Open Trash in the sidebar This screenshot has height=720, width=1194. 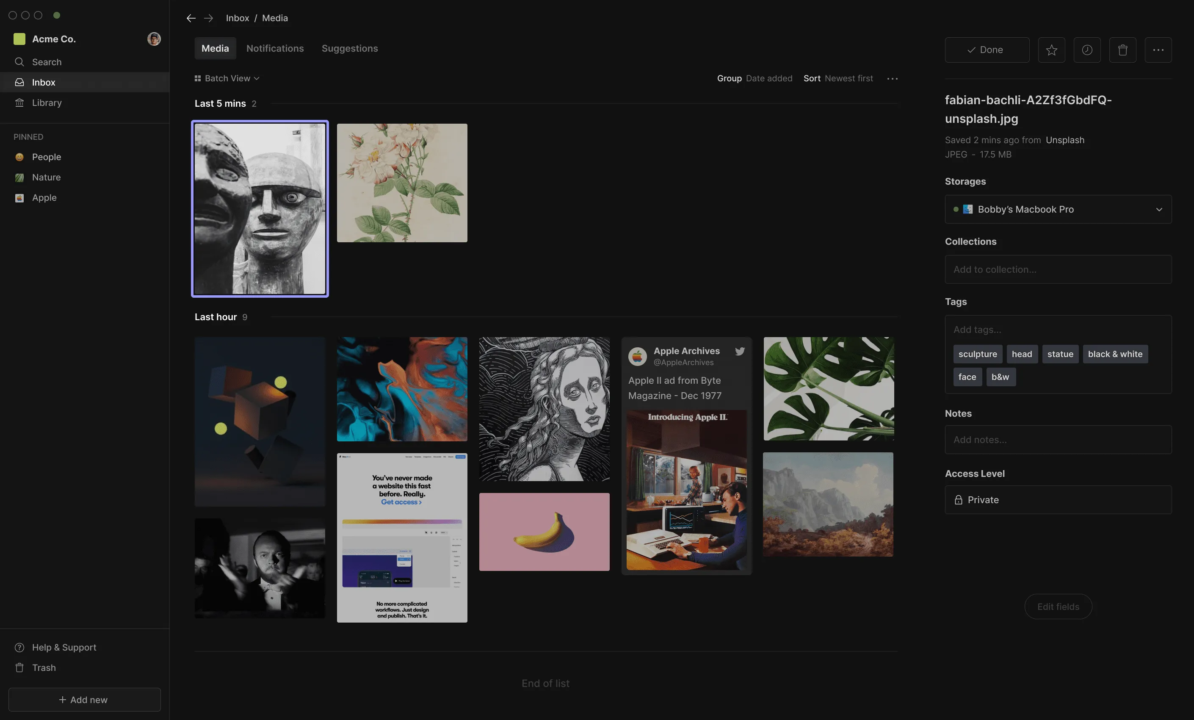[x=85, y=667]
